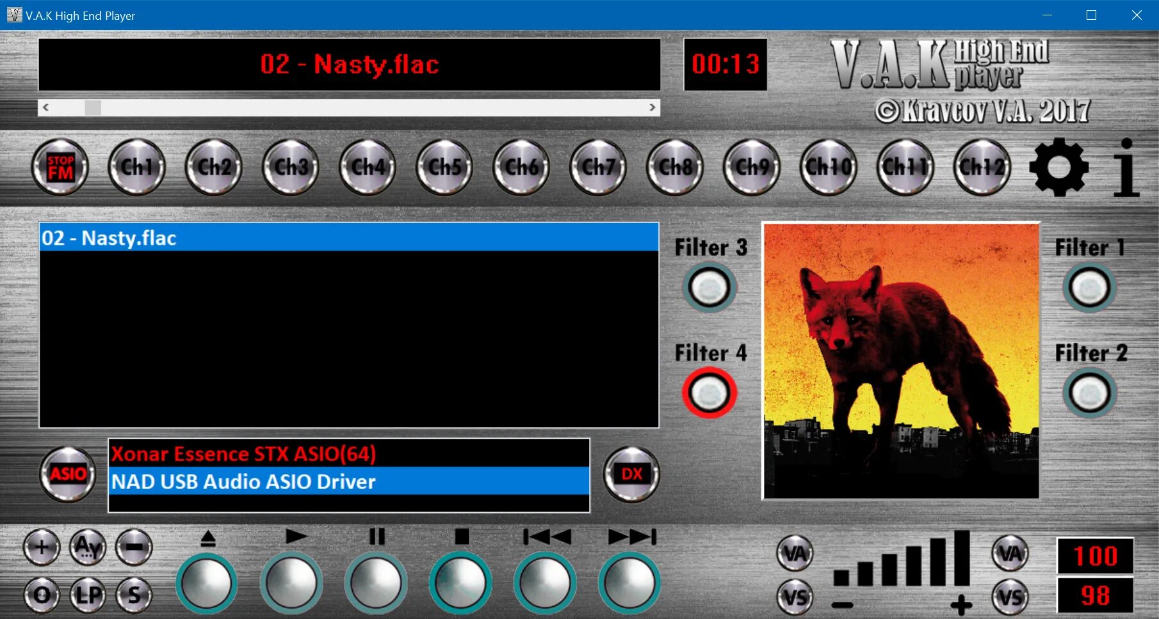Viewport: 1159px width, 619px height.
Task: Toggle the active Filter 4 off
Action: (x=709, y=393)
